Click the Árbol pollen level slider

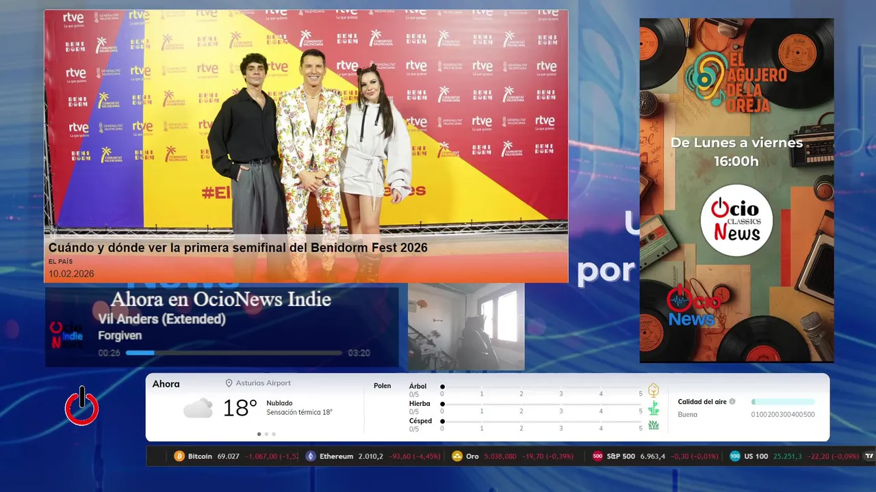click(x=541, y=387)
